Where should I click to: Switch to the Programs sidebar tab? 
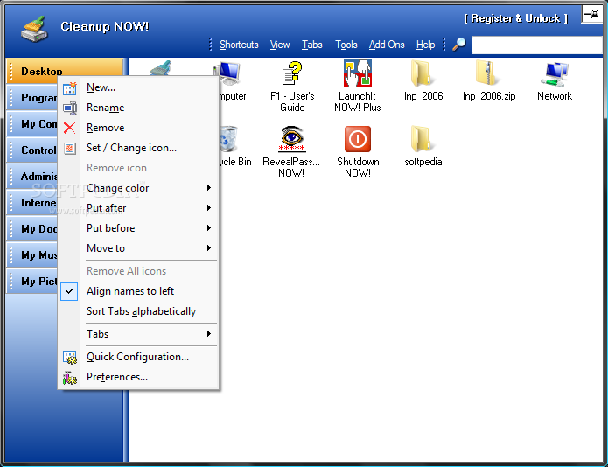pyautogui.click(x=32, y=98)
